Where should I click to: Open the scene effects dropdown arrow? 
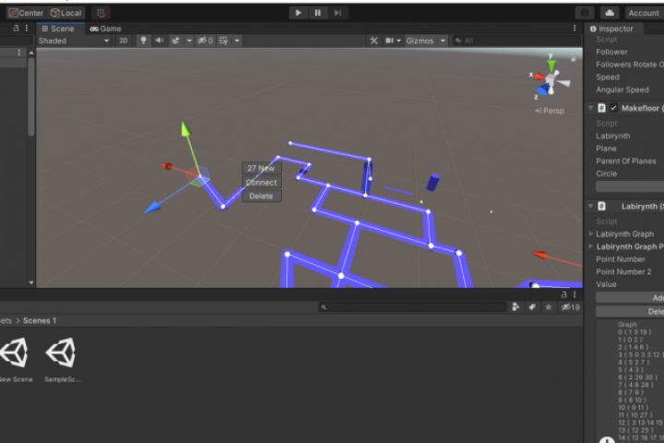[189, 41]
